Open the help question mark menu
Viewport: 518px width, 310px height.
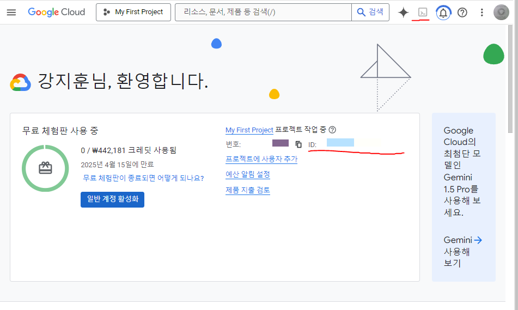pos(462,13)
